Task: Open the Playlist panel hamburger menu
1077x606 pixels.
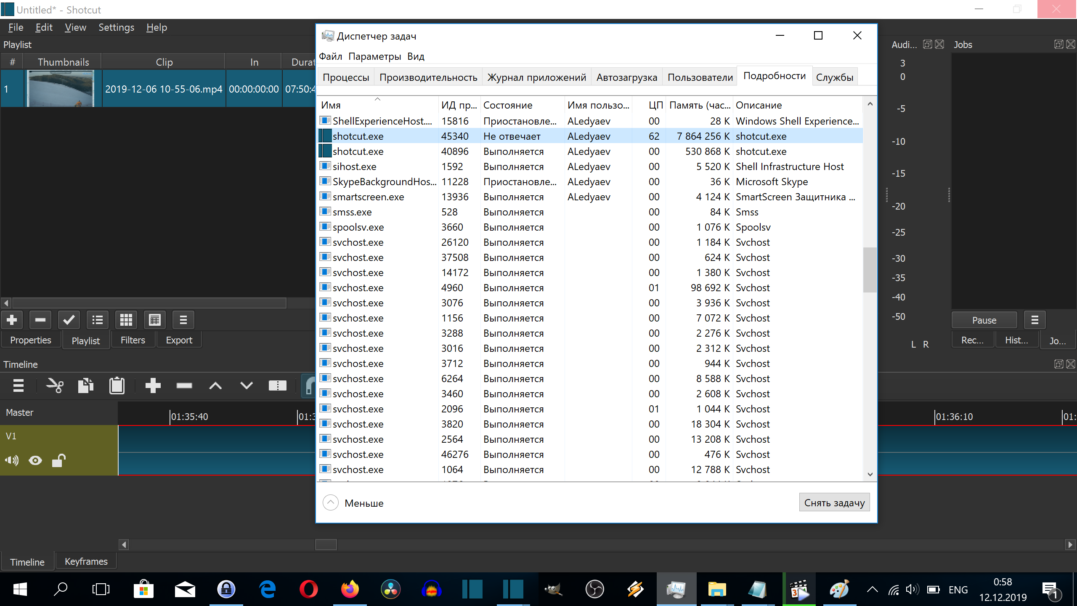Action: 183,320
